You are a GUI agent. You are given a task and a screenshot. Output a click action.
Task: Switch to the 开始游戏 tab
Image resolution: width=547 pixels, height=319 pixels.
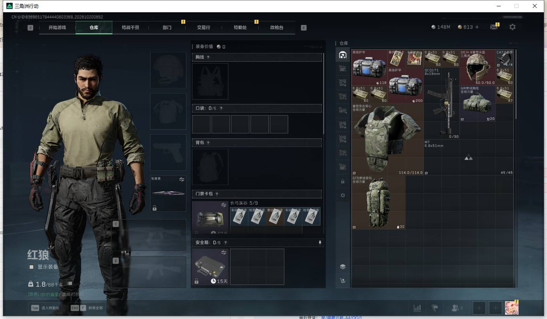pos(57,28)
